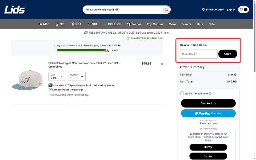Click the free shipping truck icon
Screen dimensions: 256x160
coord(86,33)
